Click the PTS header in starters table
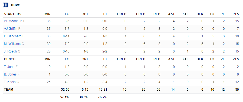The image size is (243, 102). coord(236,14)
